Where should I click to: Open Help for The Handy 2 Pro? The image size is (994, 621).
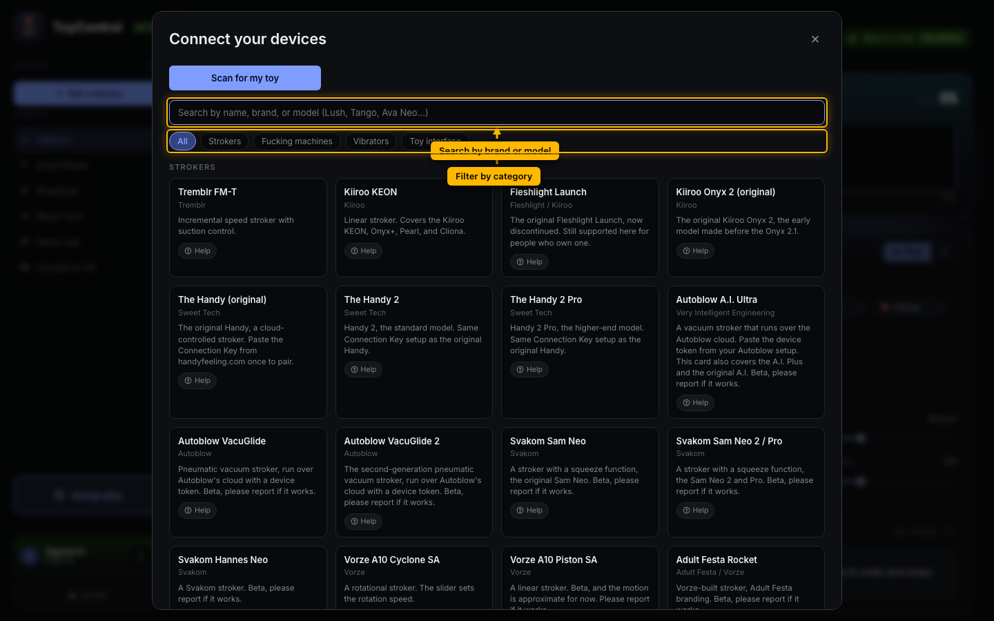pos(529,370)
